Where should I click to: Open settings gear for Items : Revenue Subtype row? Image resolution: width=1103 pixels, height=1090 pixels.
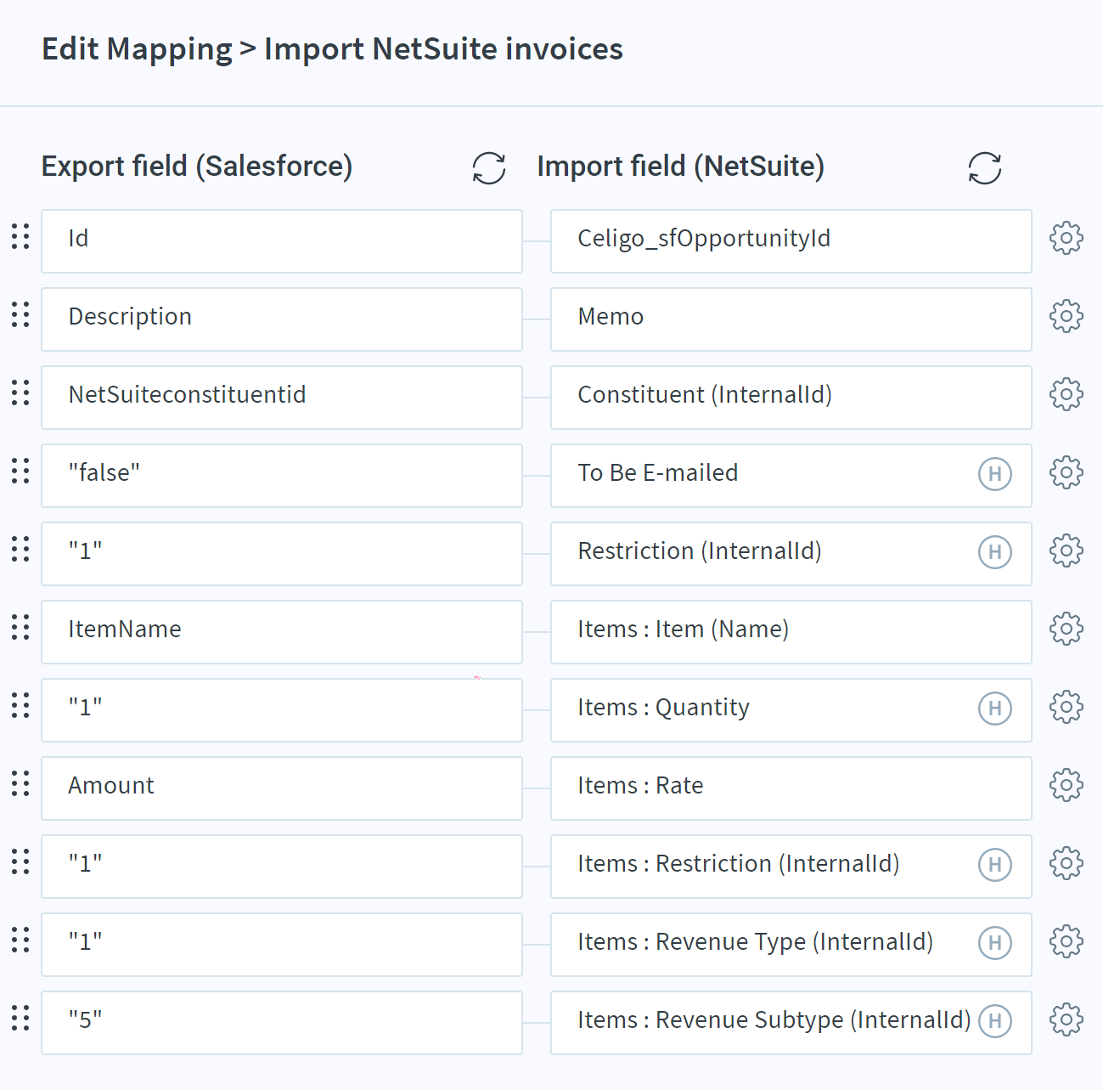click(x=1066, y=1019)
